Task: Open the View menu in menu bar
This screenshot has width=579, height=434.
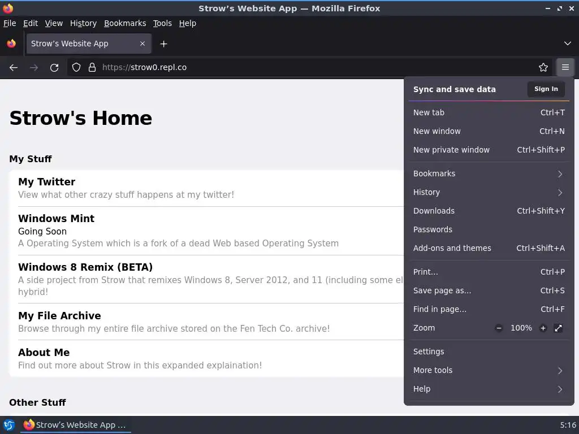Action: 54,23
